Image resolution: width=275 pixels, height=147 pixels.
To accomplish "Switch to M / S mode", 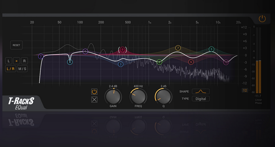I will coord(22,69).
